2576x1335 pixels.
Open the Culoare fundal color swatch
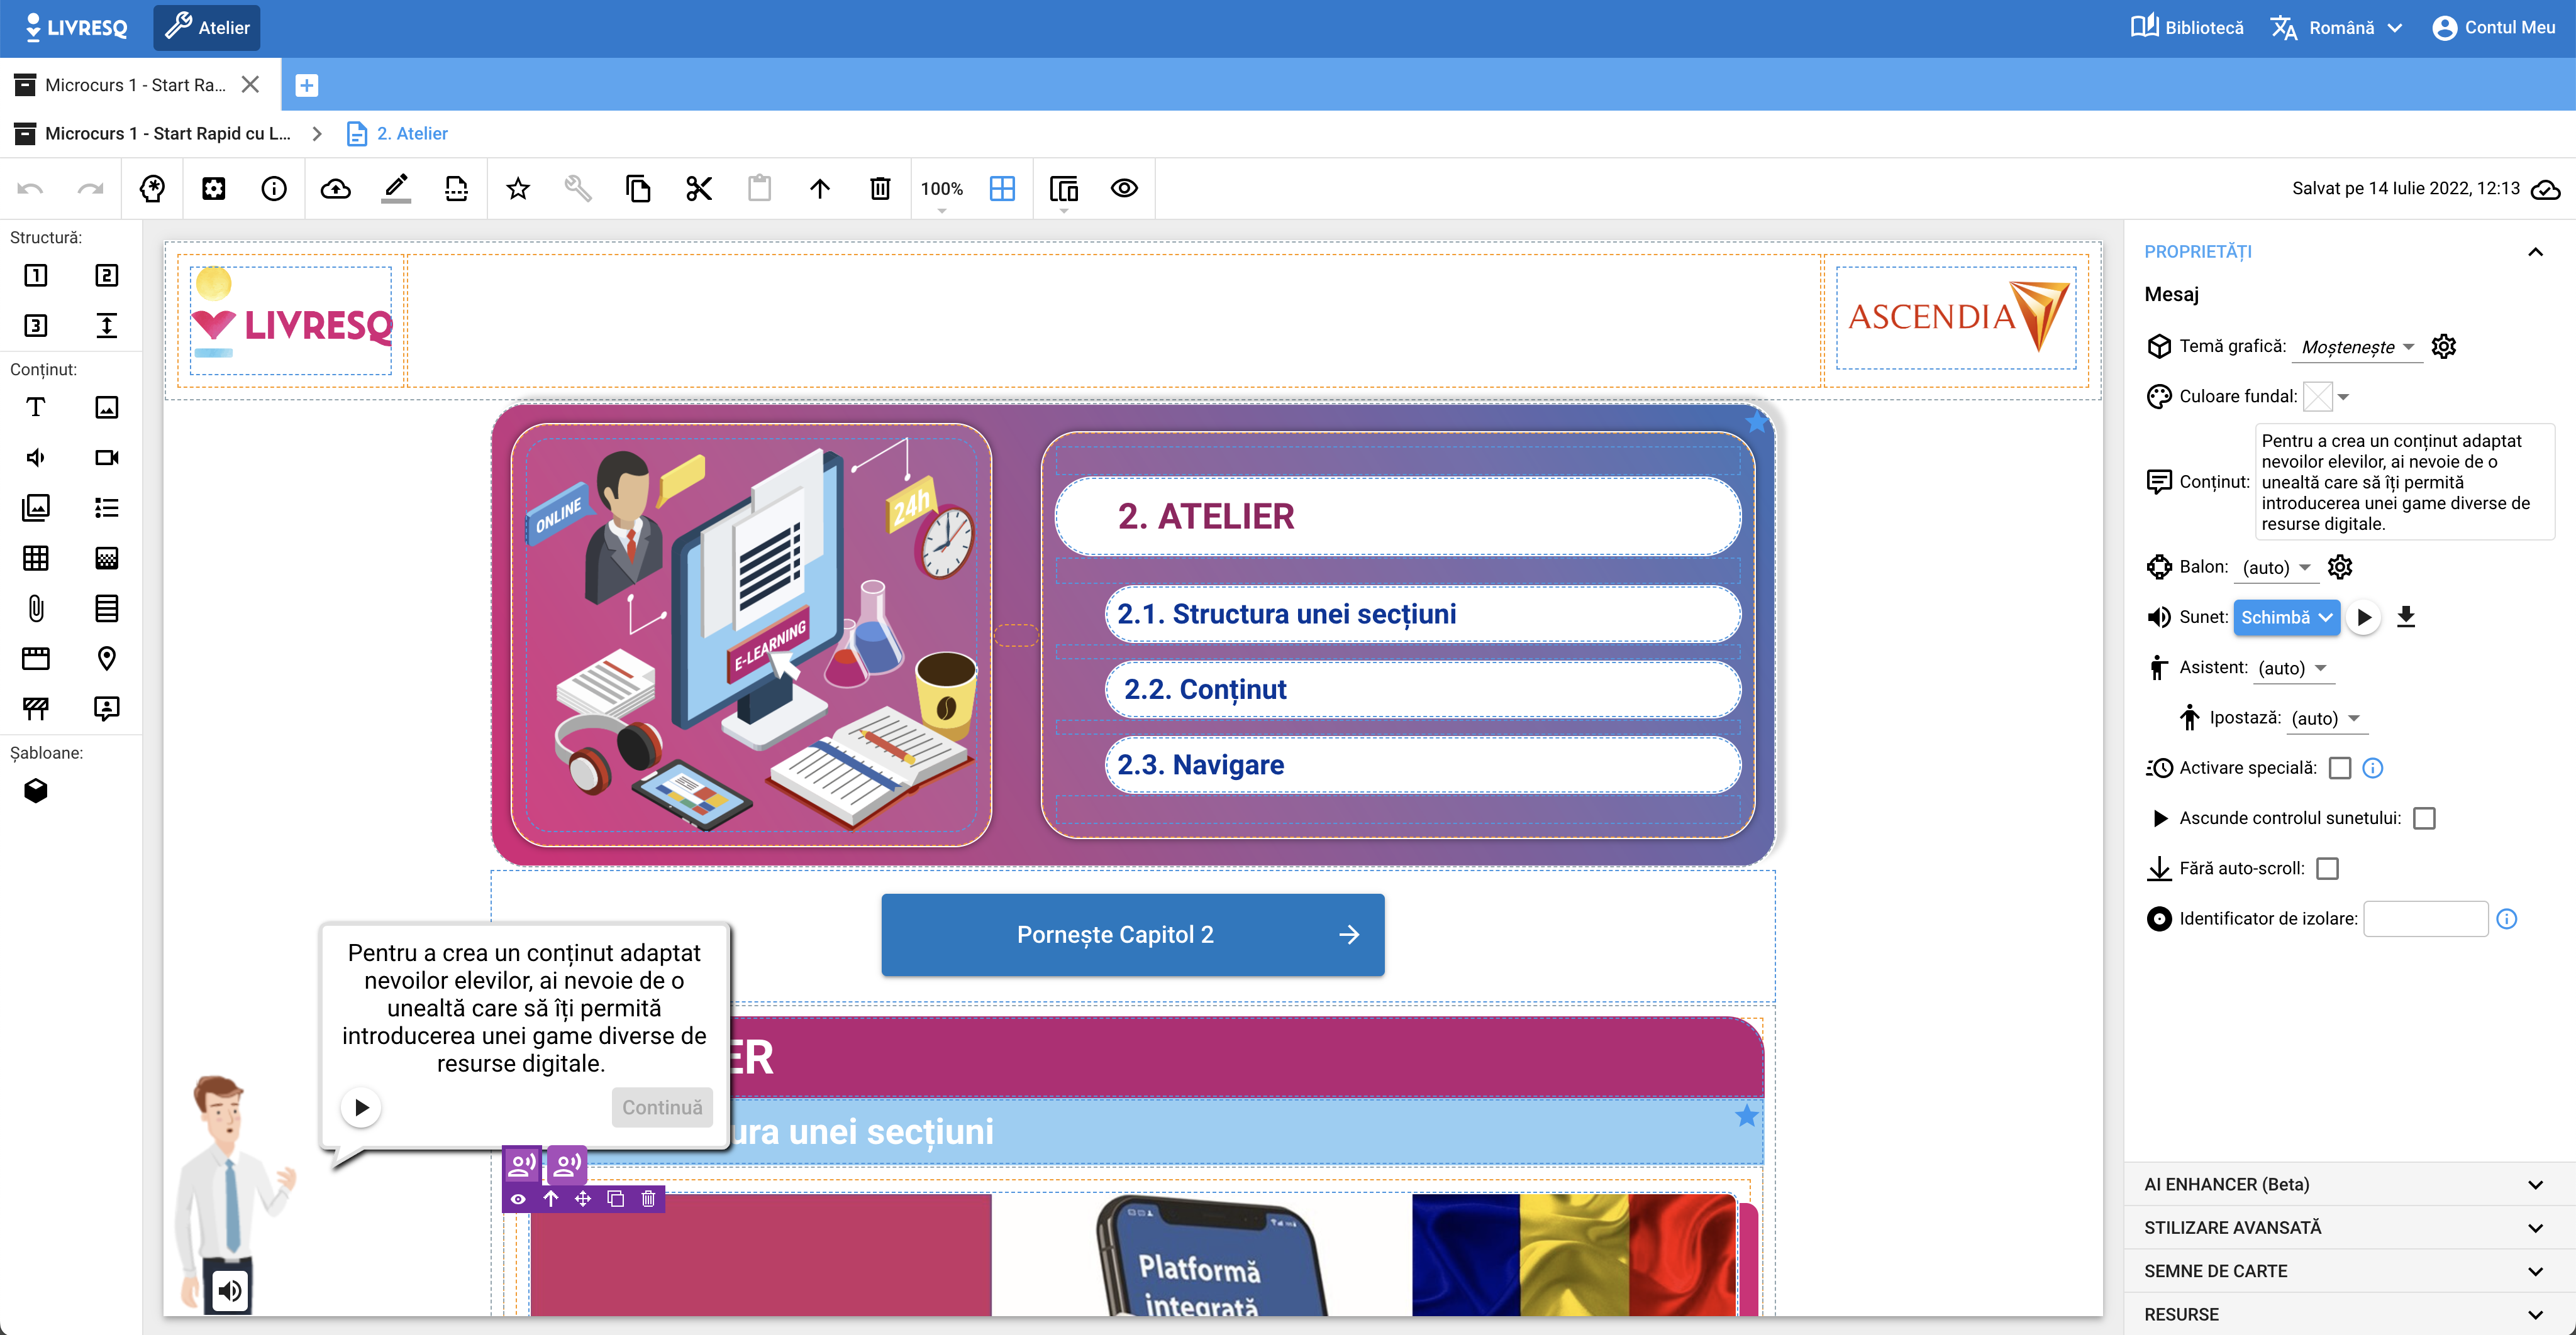coord(2317,397)
